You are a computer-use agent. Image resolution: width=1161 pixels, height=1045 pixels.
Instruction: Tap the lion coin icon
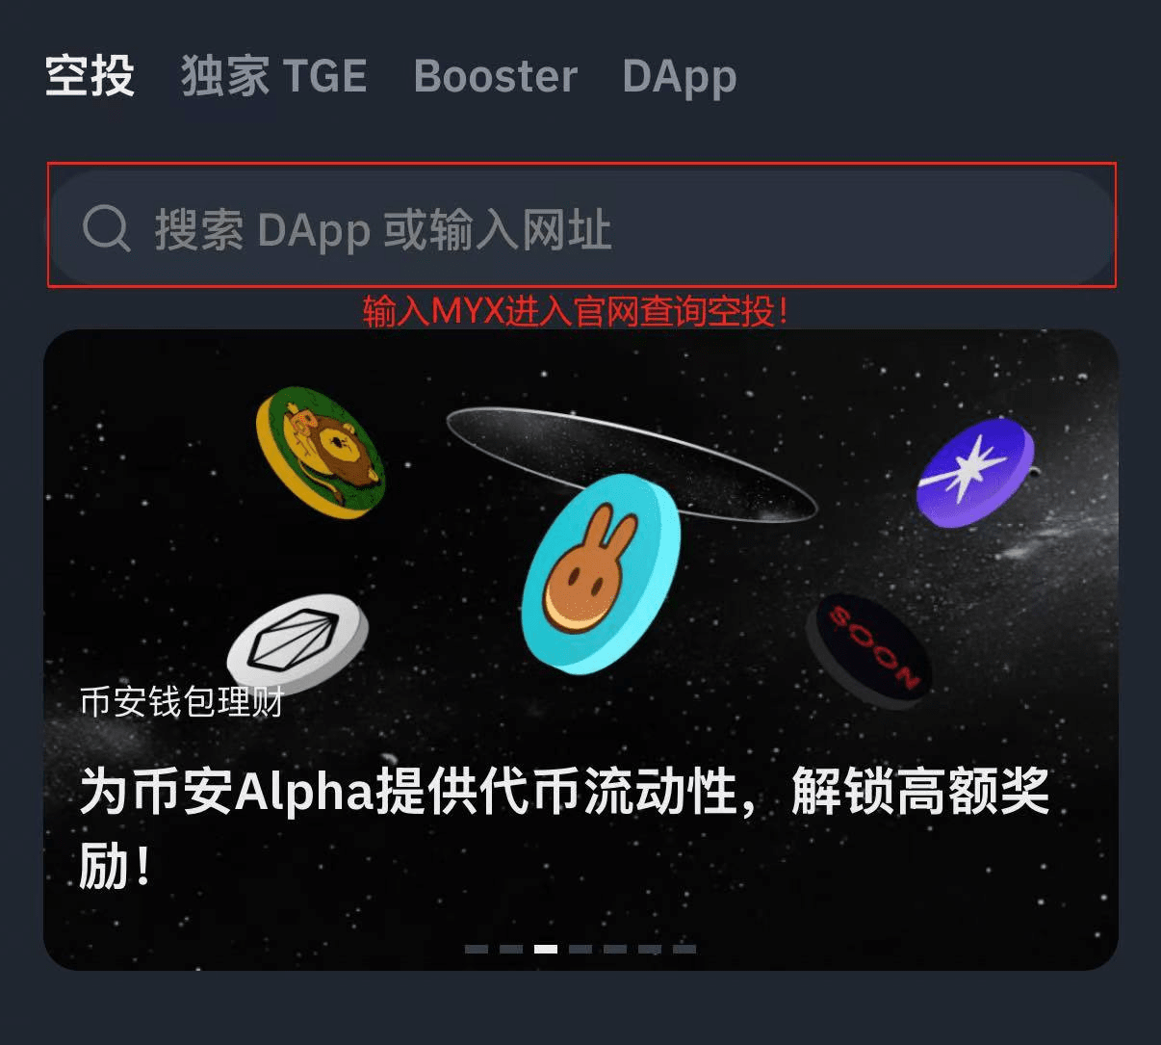coord(321,452)
